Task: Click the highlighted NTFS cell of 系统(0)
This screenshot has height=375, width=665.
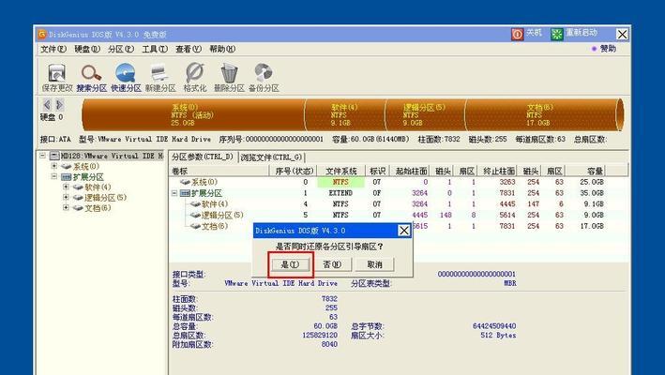Action: pos(340,182)
